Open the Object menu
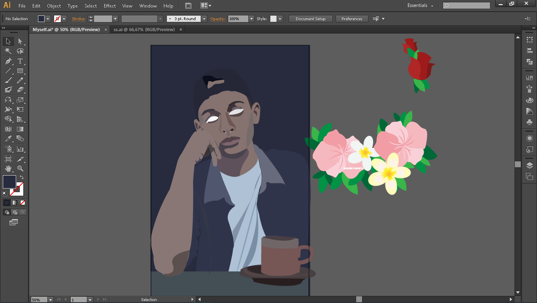Viewport: 537px width, 303px height. 54,6
